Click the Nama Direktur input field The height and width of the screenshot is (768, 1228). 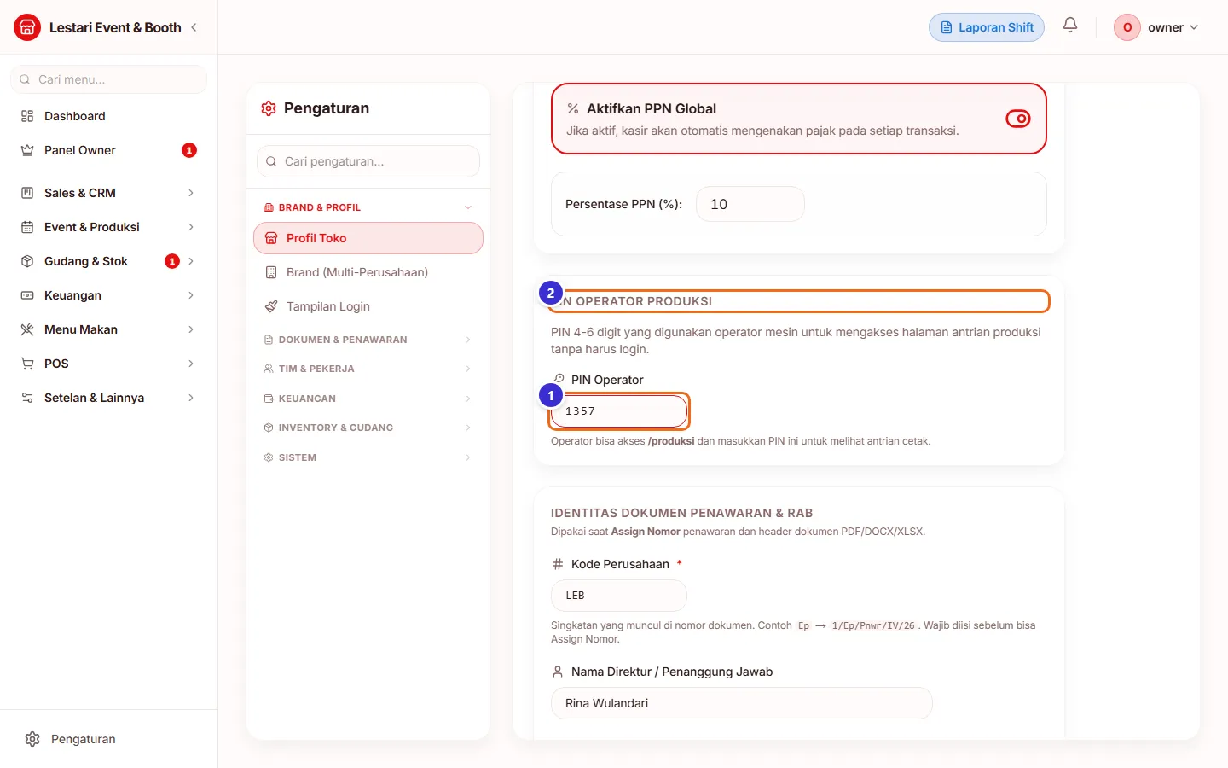pos(742,703)
